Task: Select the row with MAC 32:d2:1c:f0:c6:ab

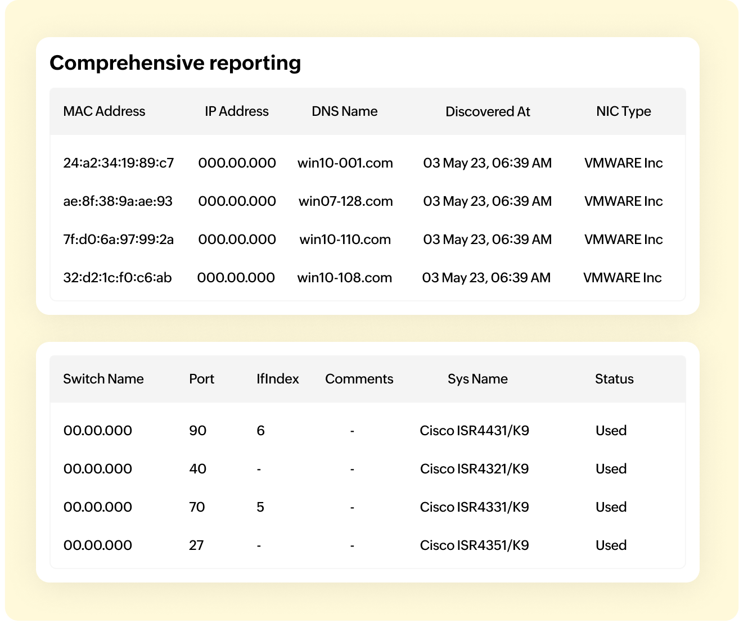Action: [x=368, y=278]
